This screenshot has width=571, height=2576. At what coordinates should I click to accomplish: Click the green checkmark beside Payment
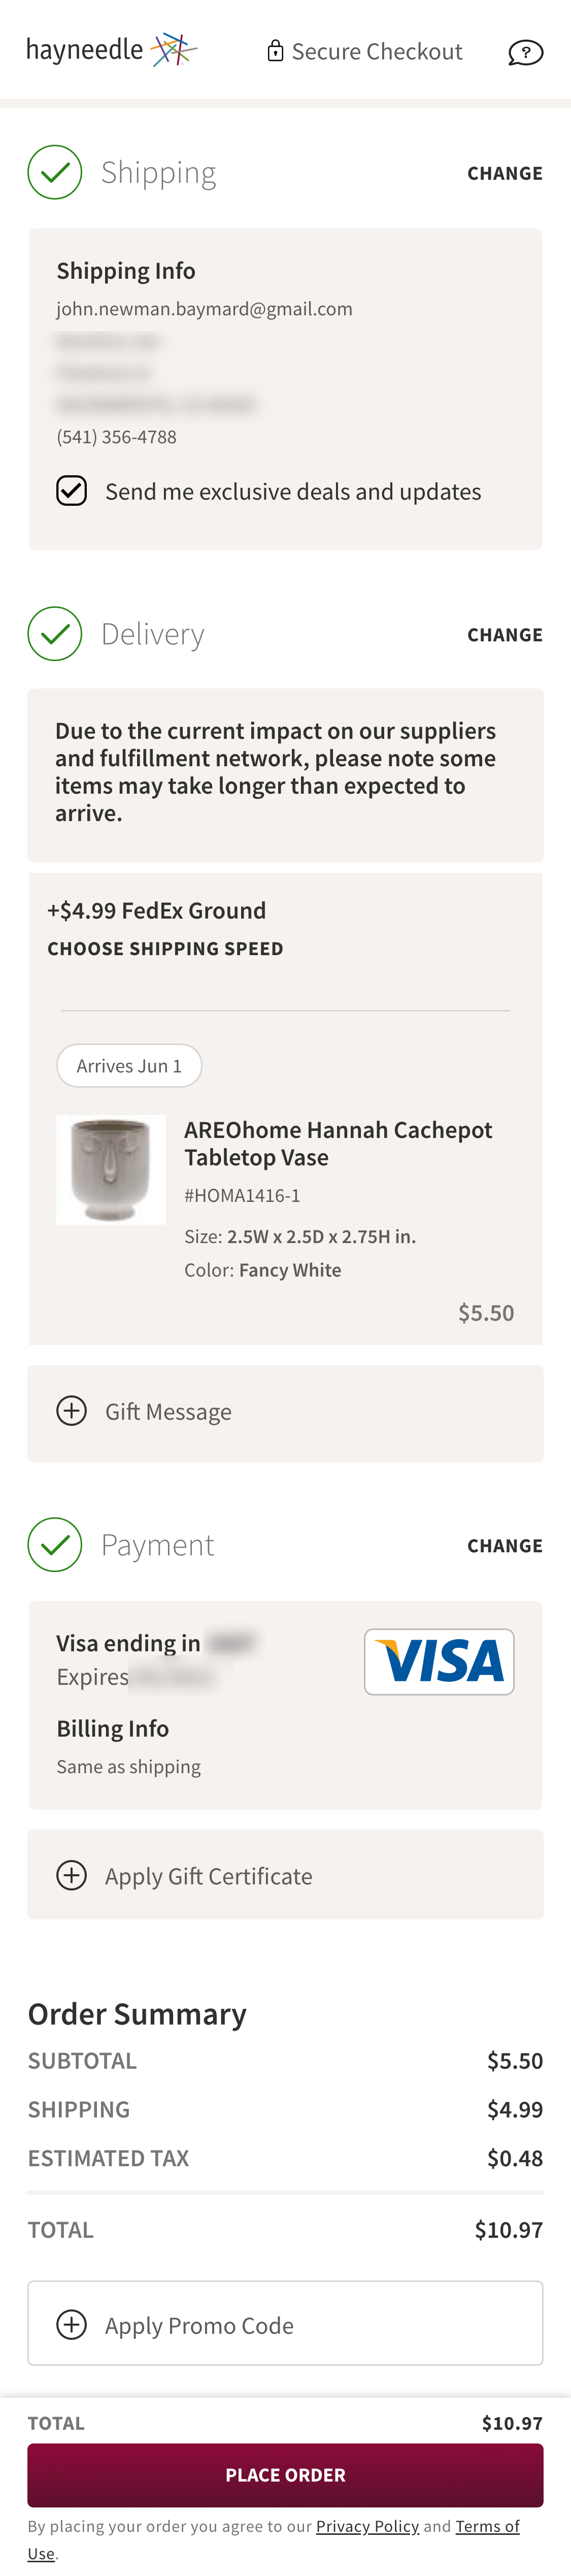pos(55,1544)
